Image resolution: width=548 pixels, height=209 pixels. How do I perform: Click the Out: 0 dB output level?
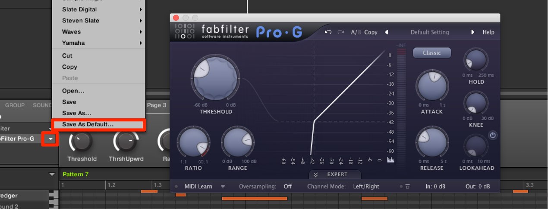click(x=478, y=186)
